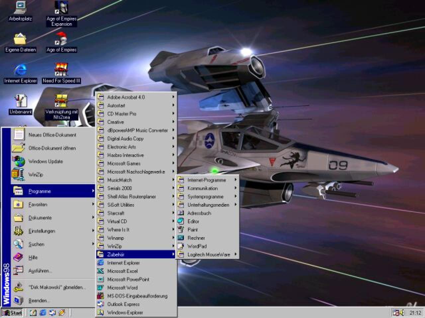Image resolution: width=425 pixels, height=318 pixels.
Task: Expand the Systemprogramme submenu
Action: [x=208, y=196]
